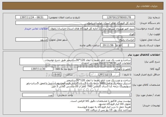Click the delivery city field مشهد
Screen dimensions: 166x117
click(32, 40)
